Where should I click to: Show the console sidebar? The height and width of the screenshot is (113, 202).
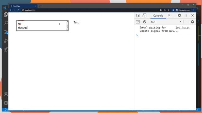point(138,22)
